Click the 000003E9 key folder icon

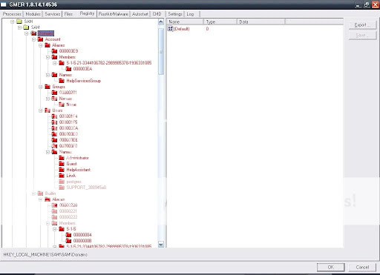click(54, 51)
